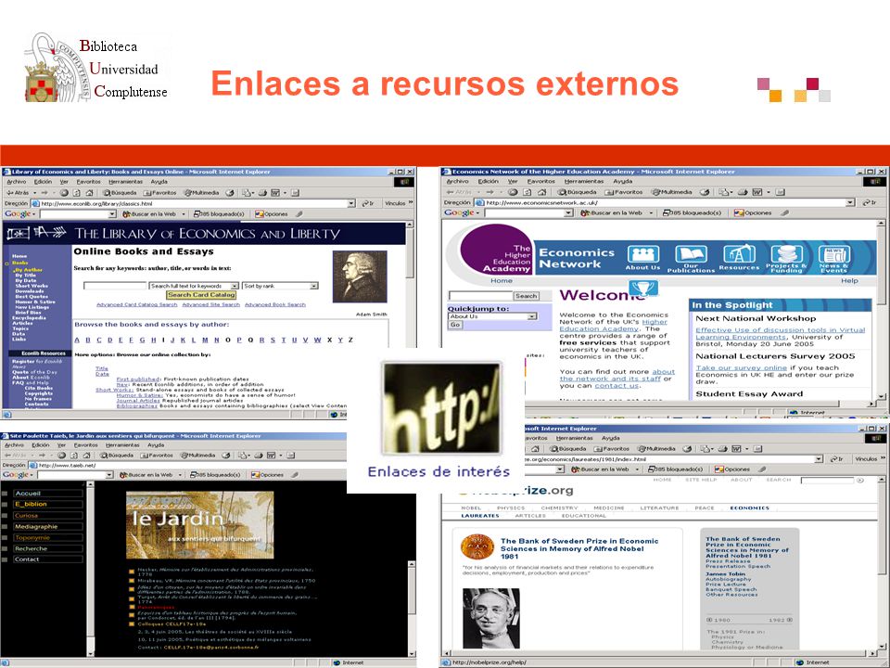Screen dimensions: 890x668
Task: Click Favoritos toolbar button in Economics Network window
Action: pos(624,193)
